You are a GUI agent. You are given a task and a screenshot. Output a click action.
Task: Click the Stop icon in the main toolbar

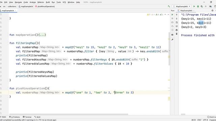tap(206, 6)
